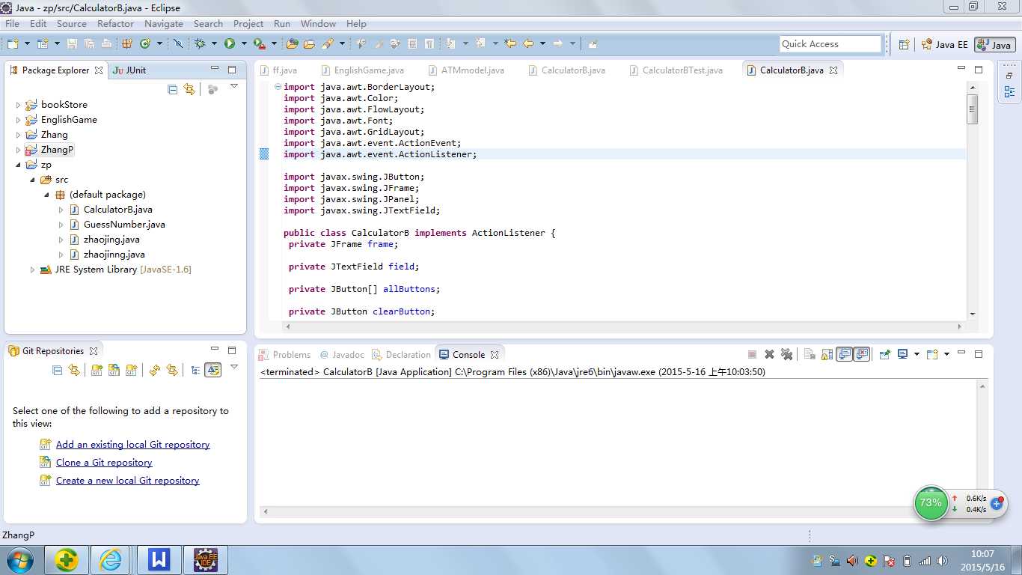Click the Back navigation arrow

point(528,44)
